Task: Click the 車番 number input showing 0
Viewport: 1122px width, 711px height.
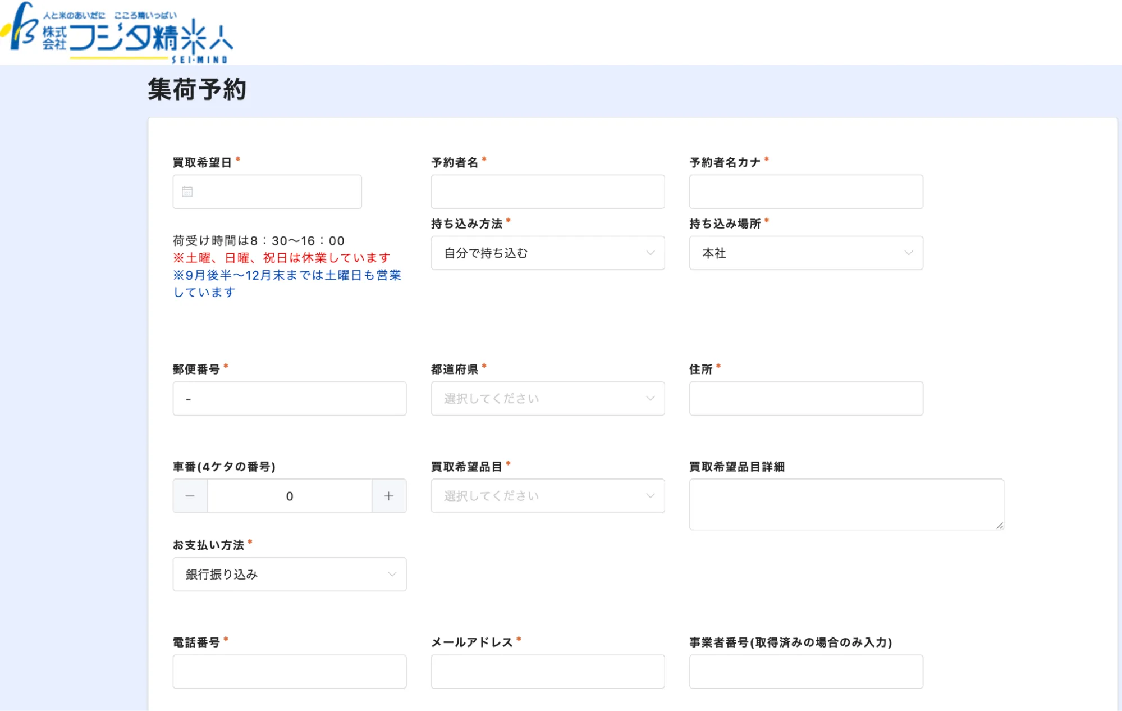Action: pos(289,496)
